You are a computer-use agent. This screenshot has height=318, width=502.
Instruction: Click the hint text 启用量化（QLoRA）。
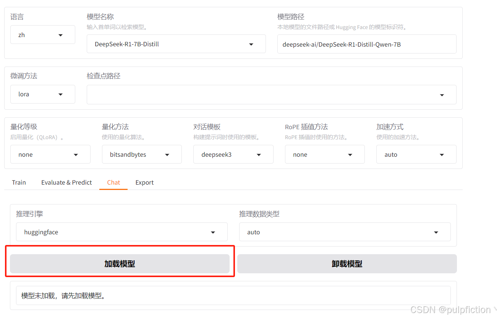click(37, 137)
